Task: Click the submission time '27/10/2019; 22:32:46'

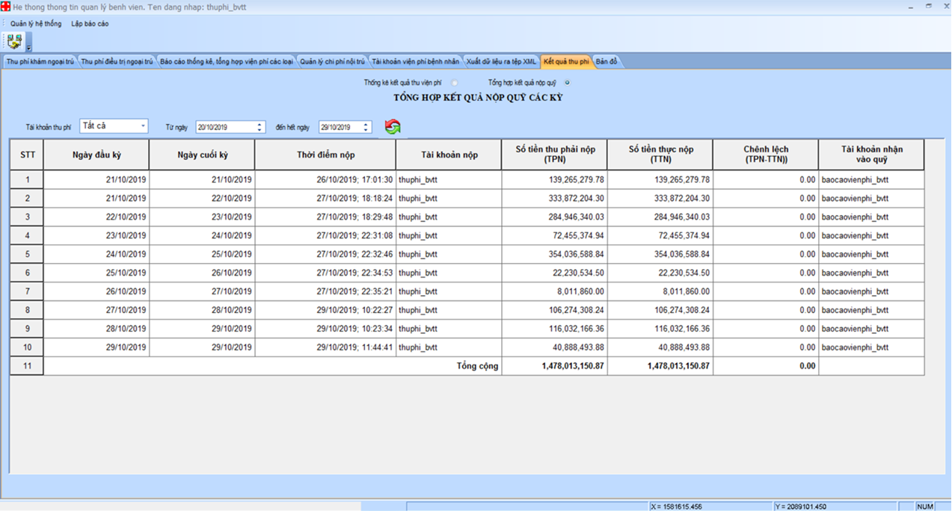Action: click(x=354, y=255)
